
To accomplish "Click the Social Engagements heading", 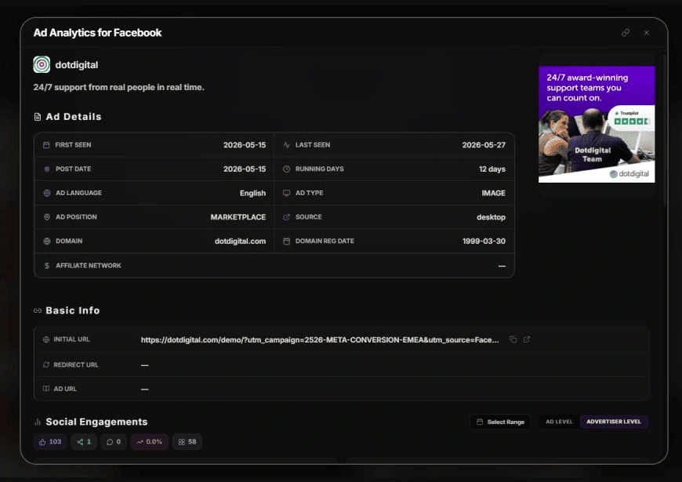I will point(96,422).
